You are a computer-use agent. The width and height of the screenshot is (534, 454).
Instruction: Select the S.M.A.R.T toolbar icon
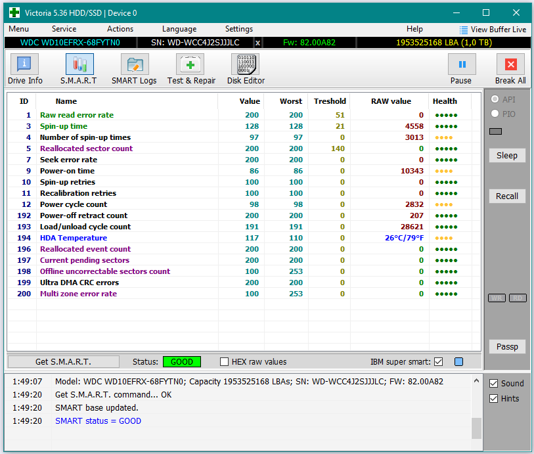(79, 69)
